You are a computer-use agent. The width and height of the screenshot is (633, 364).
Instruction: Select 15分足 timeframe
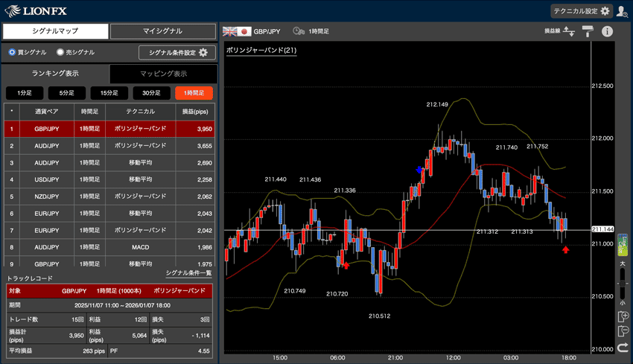click(x=109, y=93)
